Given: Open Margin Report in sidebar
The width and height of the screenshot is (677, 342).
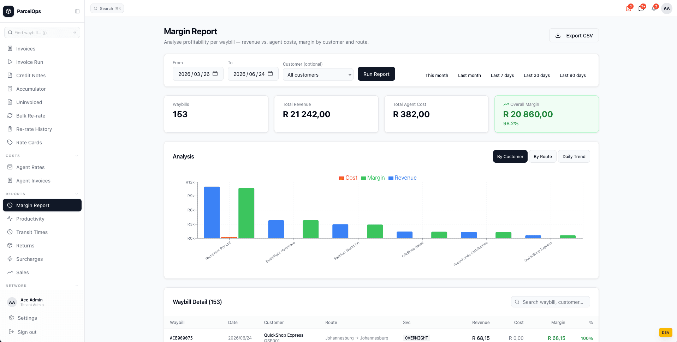Looking at the screenshot, I should click(42, 205).
